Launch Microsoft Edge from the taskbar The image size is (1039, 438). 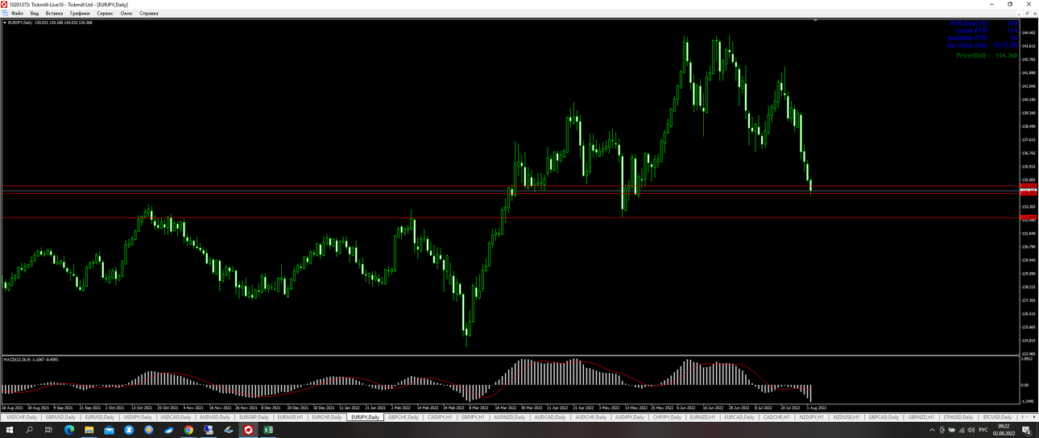click(x=68, y=430)
